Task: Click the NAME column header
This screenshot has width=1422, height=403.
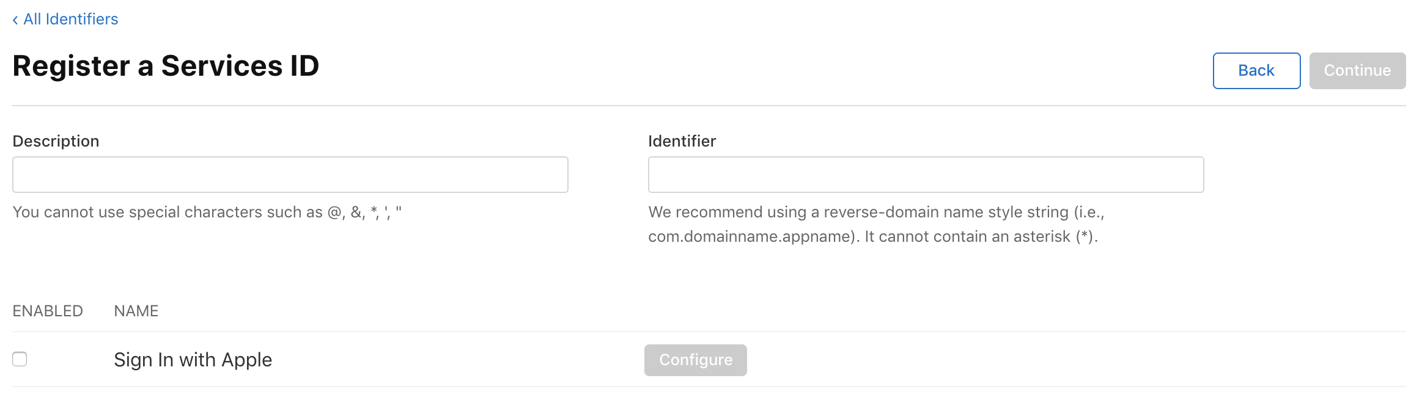Action: [x=136, y=311]
